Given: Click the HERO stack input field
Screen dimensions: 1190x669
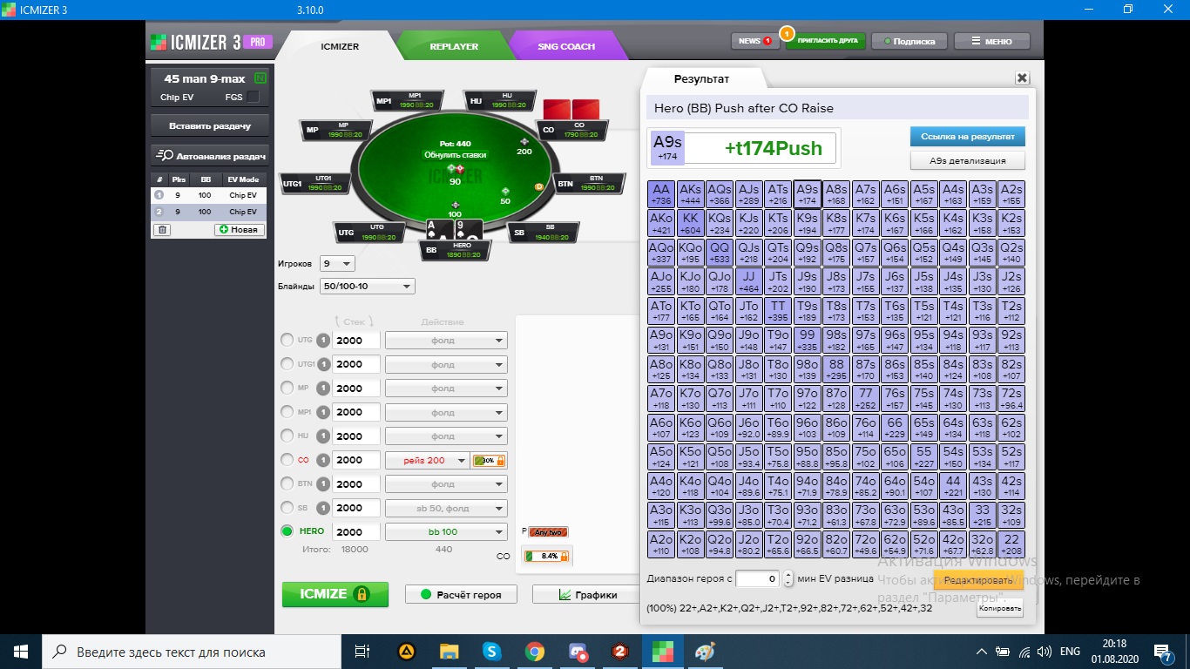Looking at the screenshot, I should click(356, 531).
